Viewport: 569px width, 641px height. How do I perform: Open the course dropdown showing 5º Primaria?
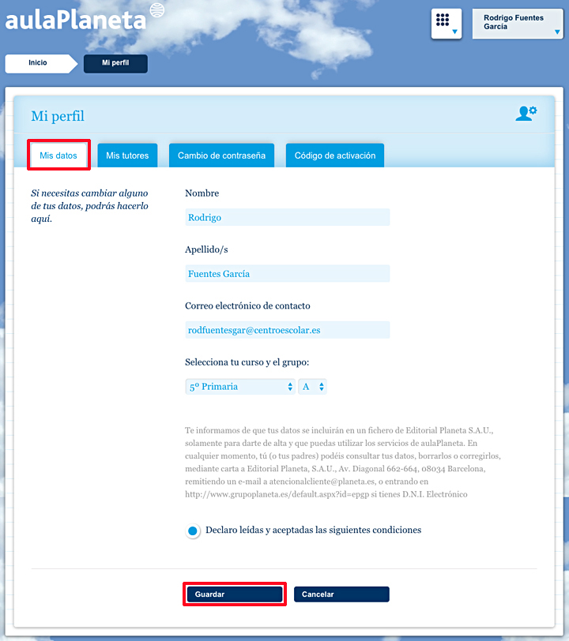click(239, 387)
